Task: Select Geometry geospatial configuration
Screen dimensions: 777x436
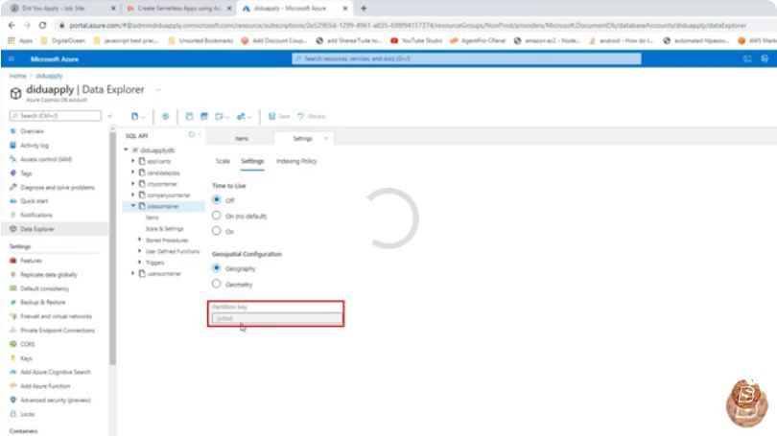Action: tap(217, 284)
